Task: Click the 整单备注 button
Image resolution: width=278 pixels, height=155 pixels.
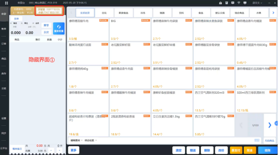Action: click(17, 149)
